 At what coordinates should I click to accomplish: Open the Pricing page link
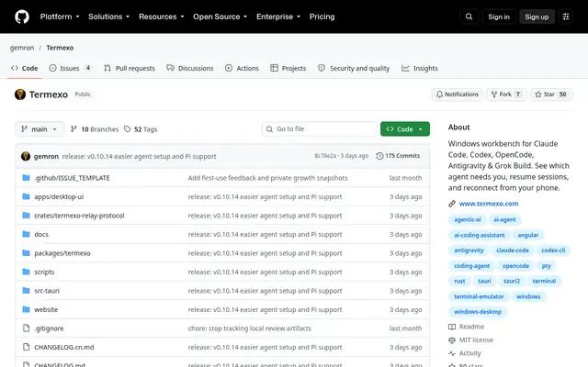pos(322,17)
